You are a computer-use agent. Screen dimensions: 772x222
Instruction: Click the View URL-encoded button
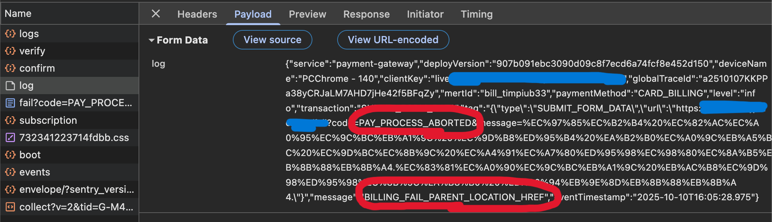coord(393,40)
